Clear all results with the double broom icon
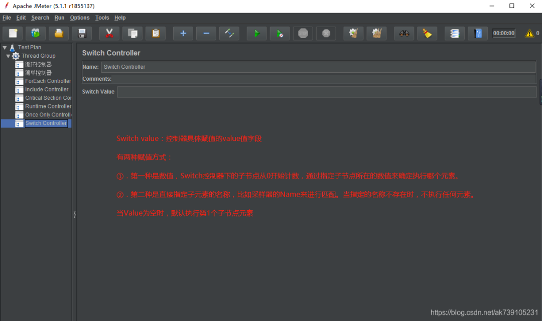 point(376,33)
